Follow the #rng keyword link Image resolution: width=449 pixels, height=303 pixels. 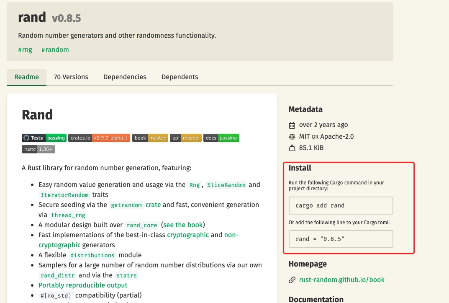(x=25, y=50)
